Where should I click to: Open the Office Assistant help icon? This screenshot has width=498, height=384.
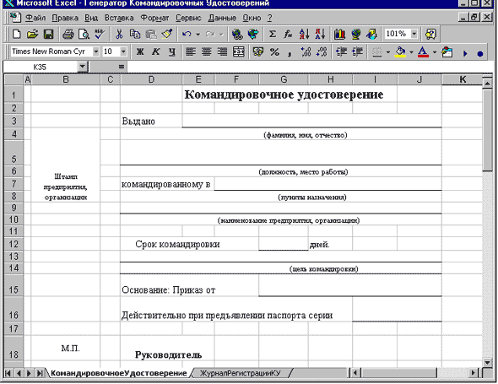click(430, 34)
